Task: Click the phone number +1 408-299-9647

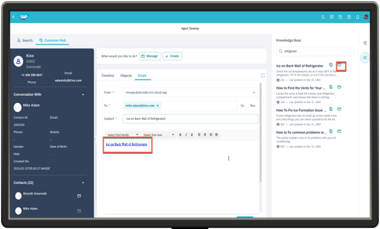Action: [x=32, y=75]
